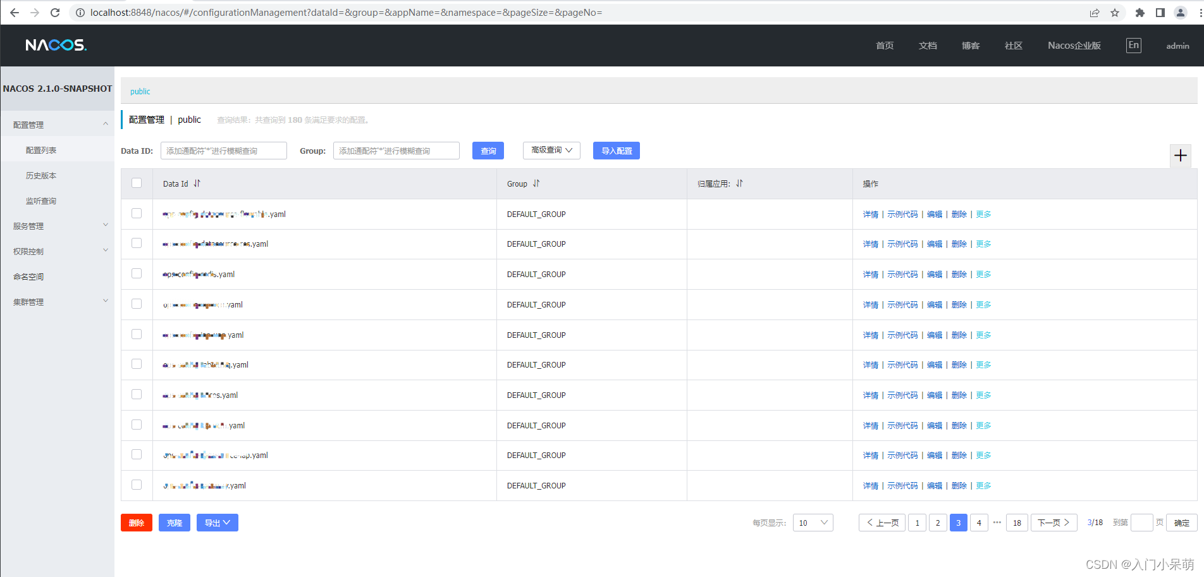Select all rows header checkbox
Screen dimensions: 1204x577
click(x=137, y=183)
